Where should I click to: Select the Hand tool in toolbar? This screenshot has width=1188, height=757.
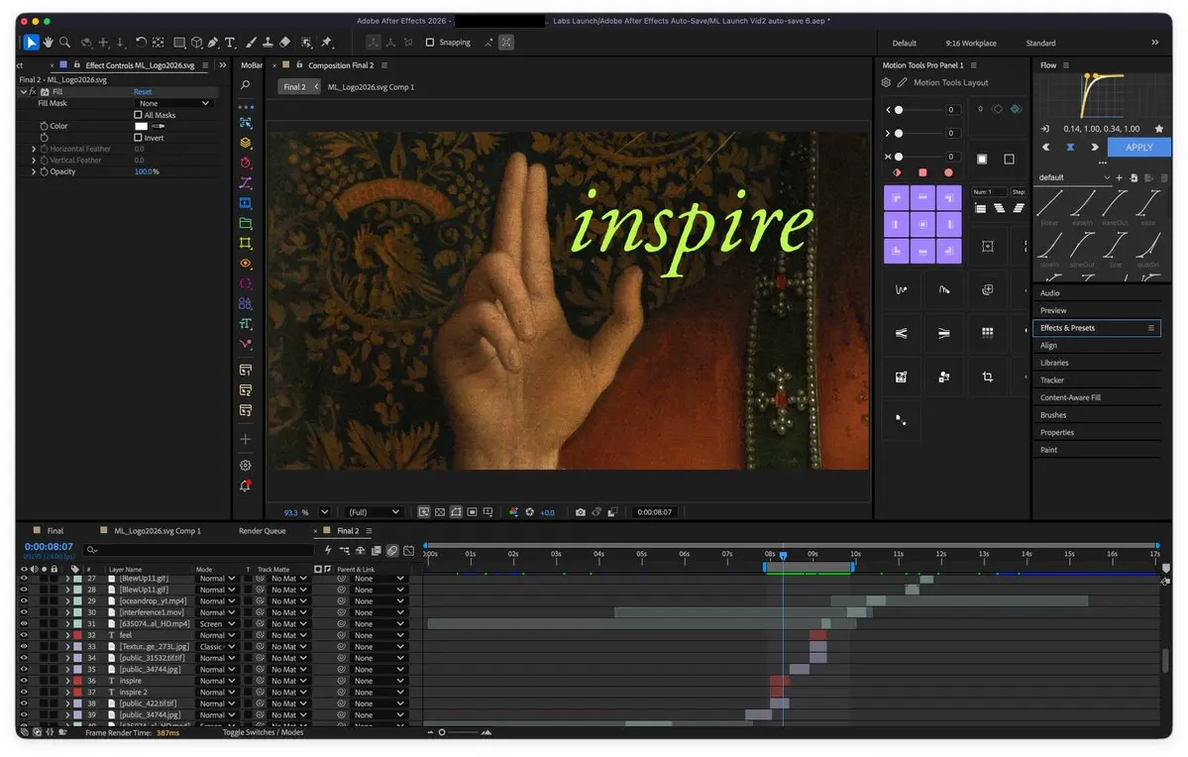pos(48,43)
